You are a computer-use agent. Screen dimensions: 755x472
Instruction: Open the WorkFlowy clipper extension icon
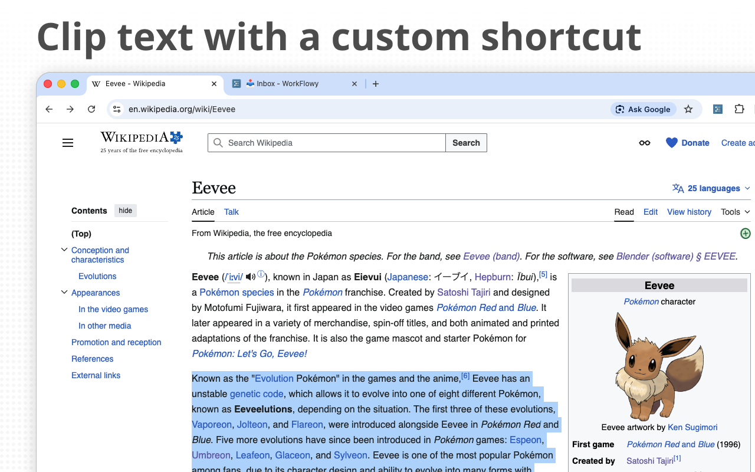(x=718, y=109)
